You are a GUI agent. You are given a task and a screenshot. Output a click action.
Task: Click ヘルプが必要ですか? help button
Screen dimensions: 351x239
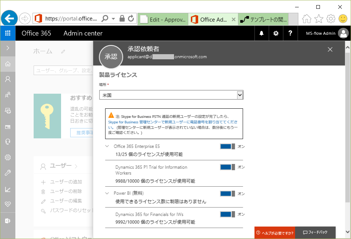(275, 233)
